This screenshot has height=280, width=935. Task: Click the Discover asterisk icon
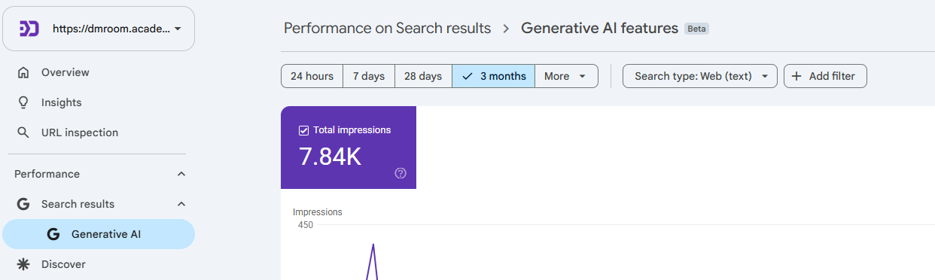pos(23,264)
